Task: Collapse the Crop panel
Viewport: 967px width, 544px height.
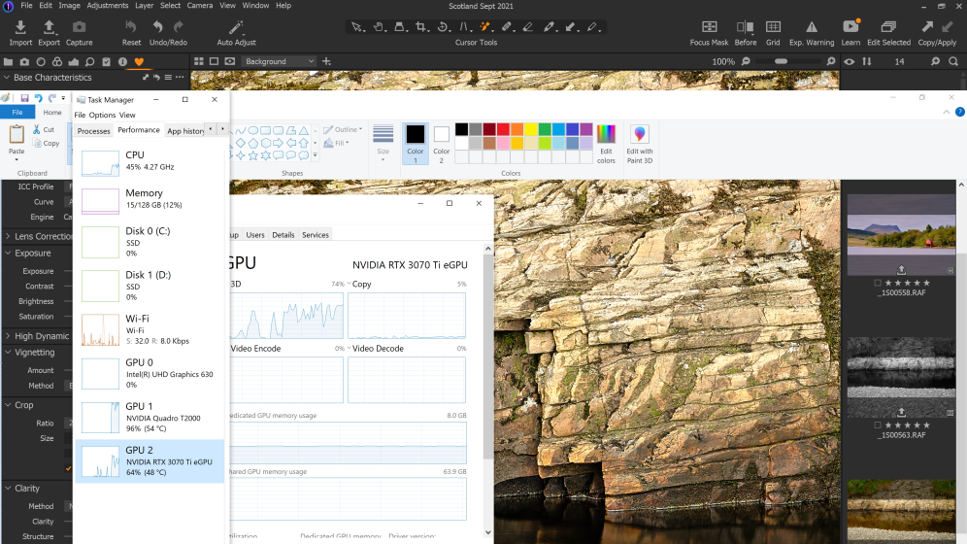Action: coord(8,405)
